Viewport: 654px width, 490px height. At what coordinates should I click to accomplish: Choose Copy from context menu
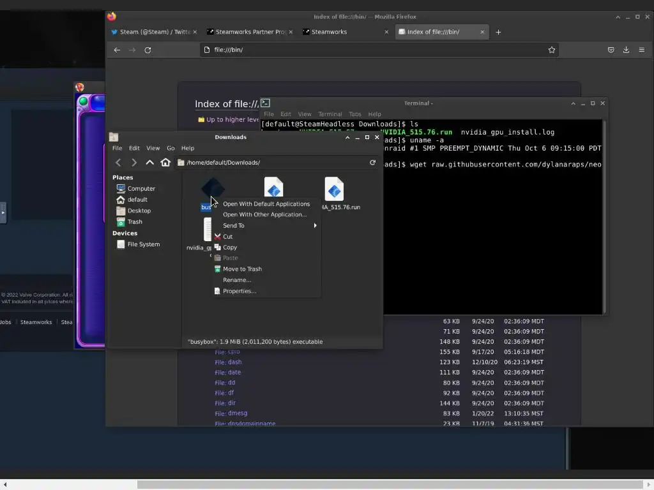(266, 248)
